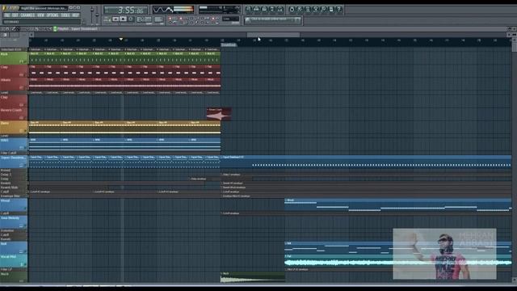Click the one-click recording shortcut icon
The height and width of the screenshot is (291, 517).
click(x=323, y=9)
